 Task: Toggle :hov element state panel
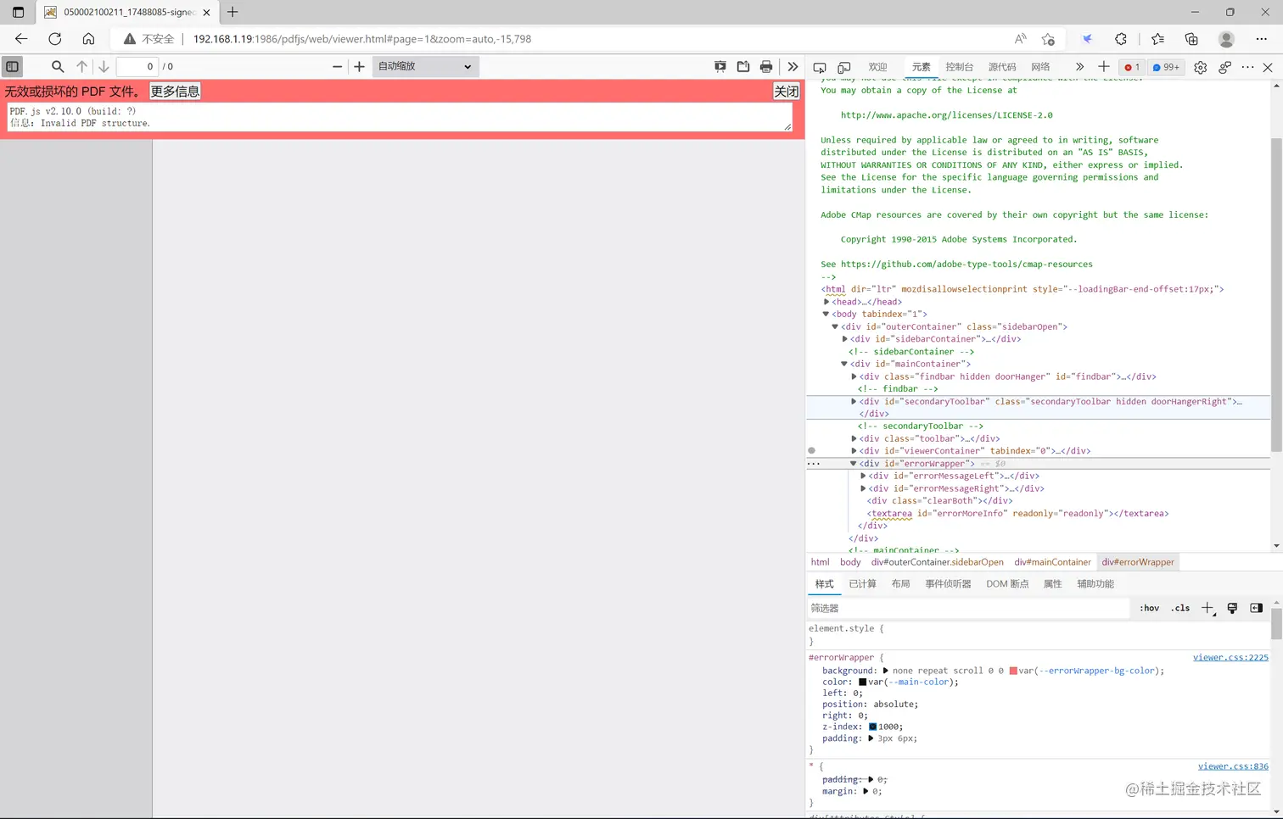[x=1149, y=608]
